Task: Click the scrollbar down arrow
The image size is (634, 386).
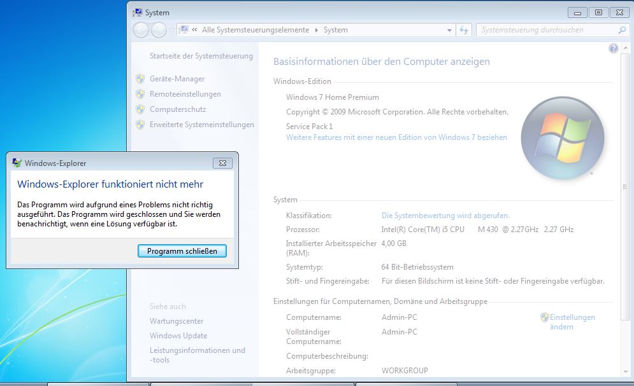Action: point(626,371)
